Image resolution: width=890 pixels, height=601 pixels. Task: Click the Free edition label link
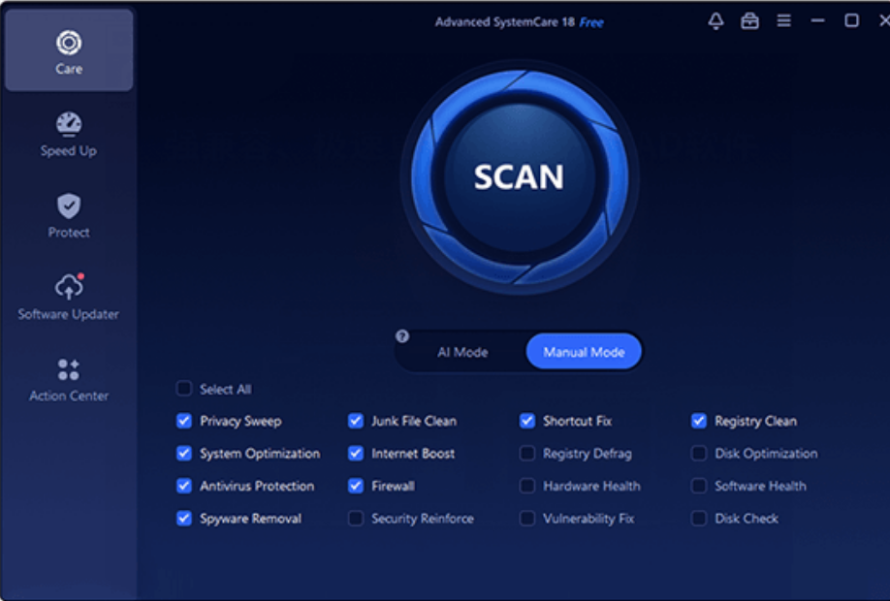click(591, 22)
